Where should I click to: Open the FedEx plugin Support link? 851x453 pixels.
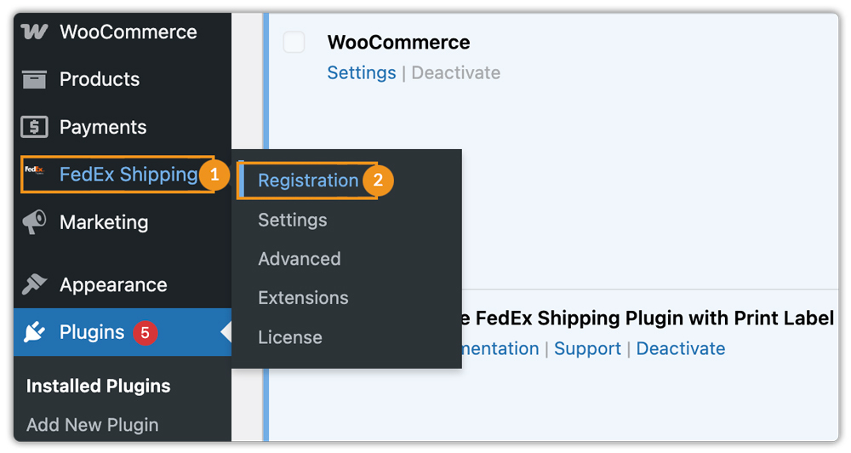tap(587, 348)
